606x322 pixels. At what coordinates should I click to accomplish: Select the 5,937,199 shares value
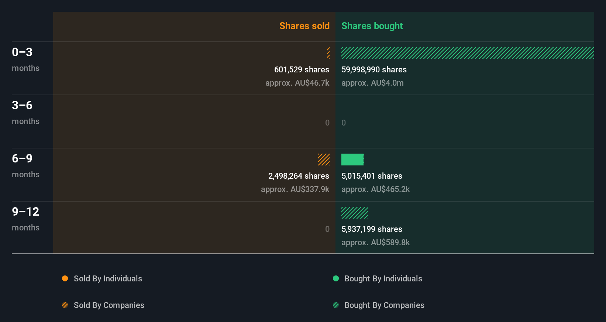coord(372,229)
